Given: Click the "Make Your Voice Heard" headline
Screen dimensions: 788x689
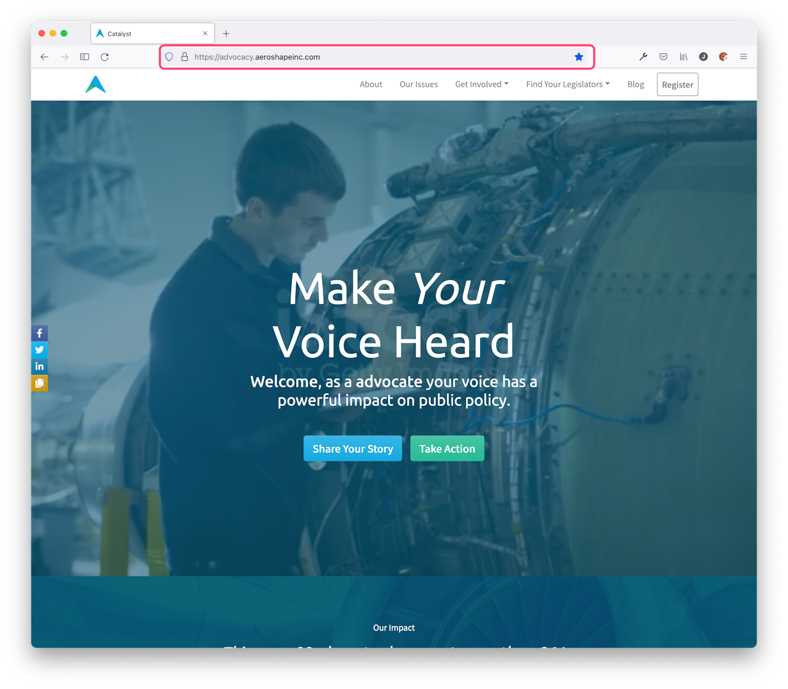Looking at the screenshot, I should point(394,314).
